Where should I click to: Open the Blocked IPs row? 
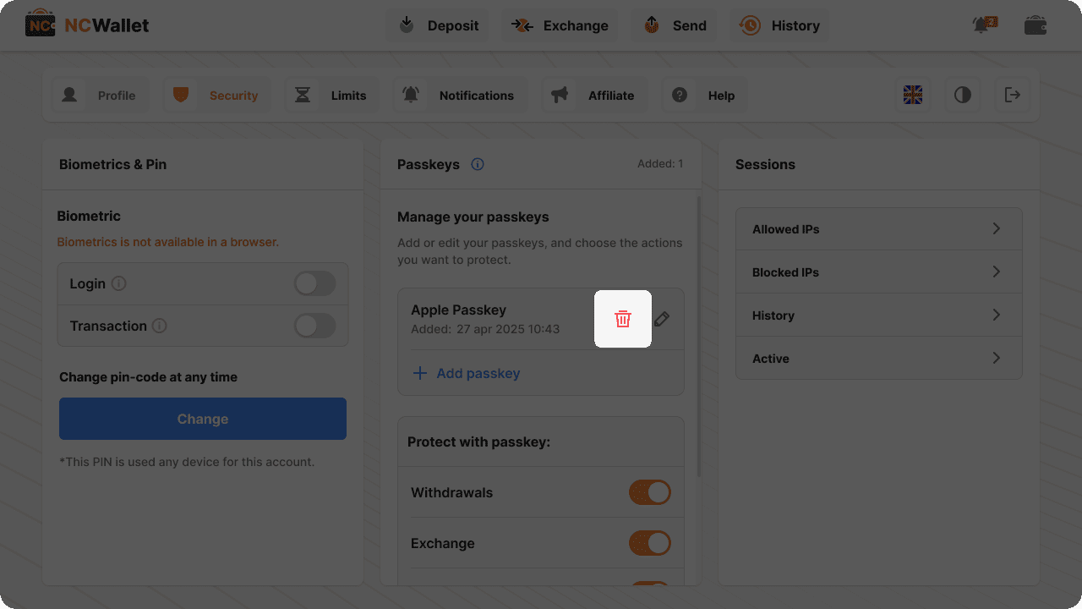click(x=878, y=272)
